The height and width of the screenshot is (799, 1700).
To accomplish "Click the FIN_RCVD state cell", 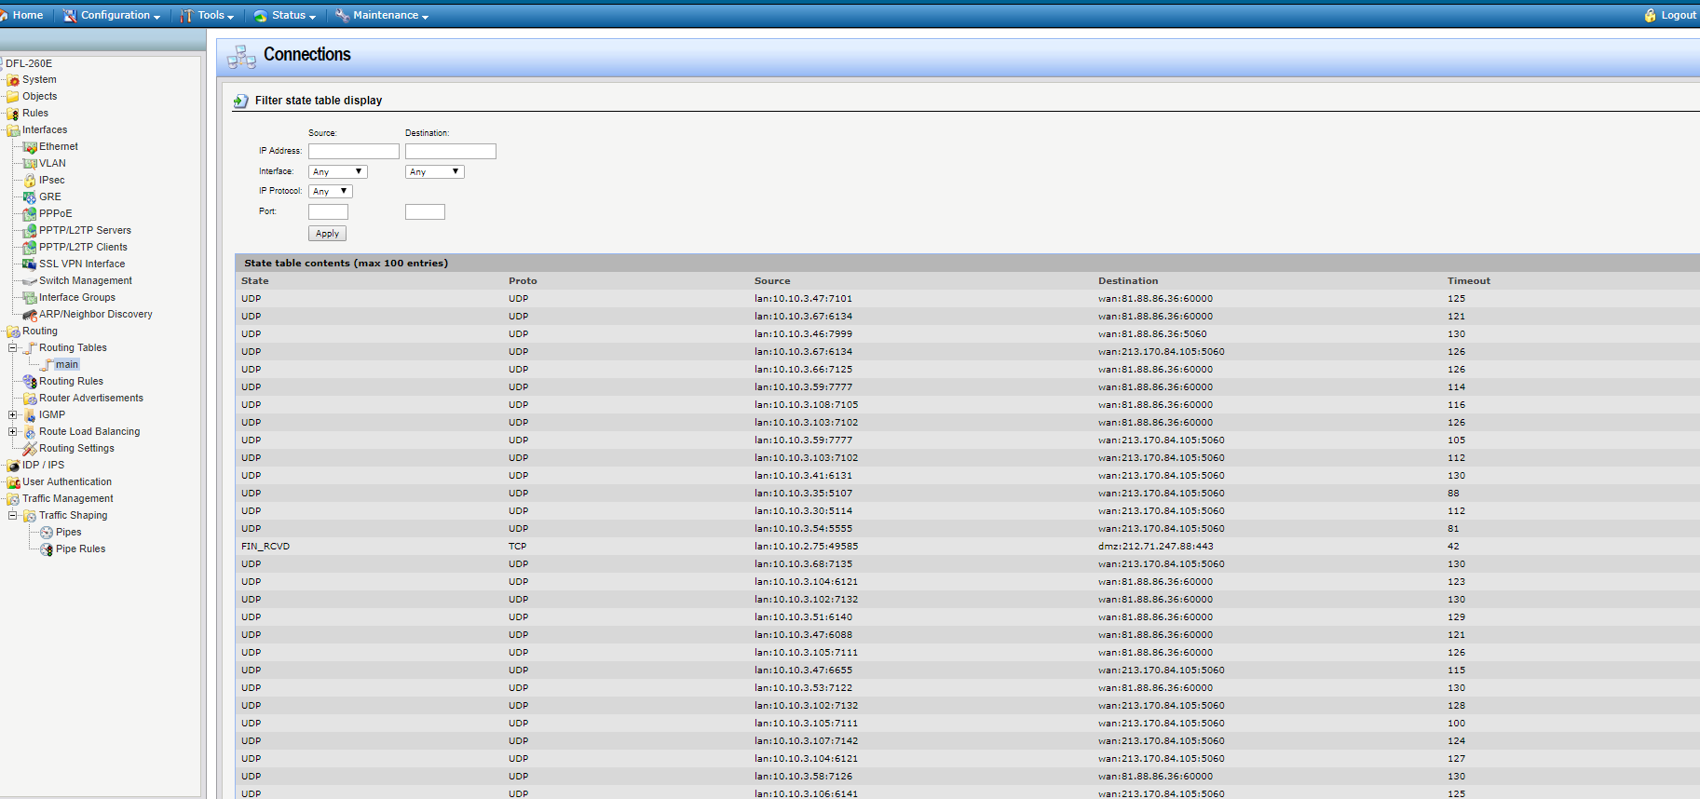I will (x=265, y=547).
